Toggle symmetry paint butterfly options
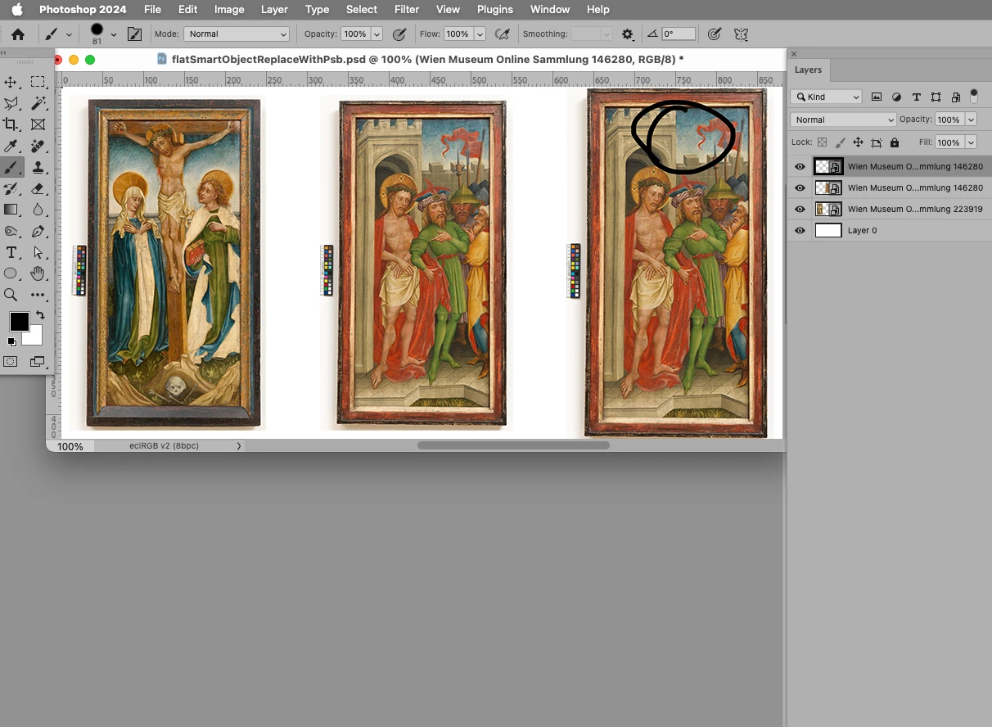The image size is (992, 727). click(x=742, y=34)
